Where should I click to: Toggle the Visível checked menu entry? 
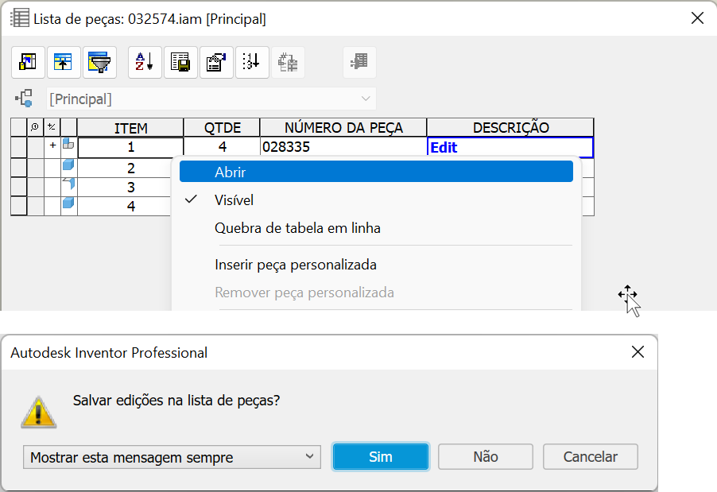tap(376, 200)
